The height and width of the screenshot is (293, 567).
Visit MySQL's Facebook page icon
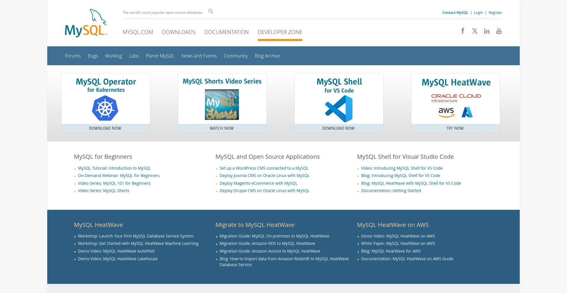tap(463, 31)
